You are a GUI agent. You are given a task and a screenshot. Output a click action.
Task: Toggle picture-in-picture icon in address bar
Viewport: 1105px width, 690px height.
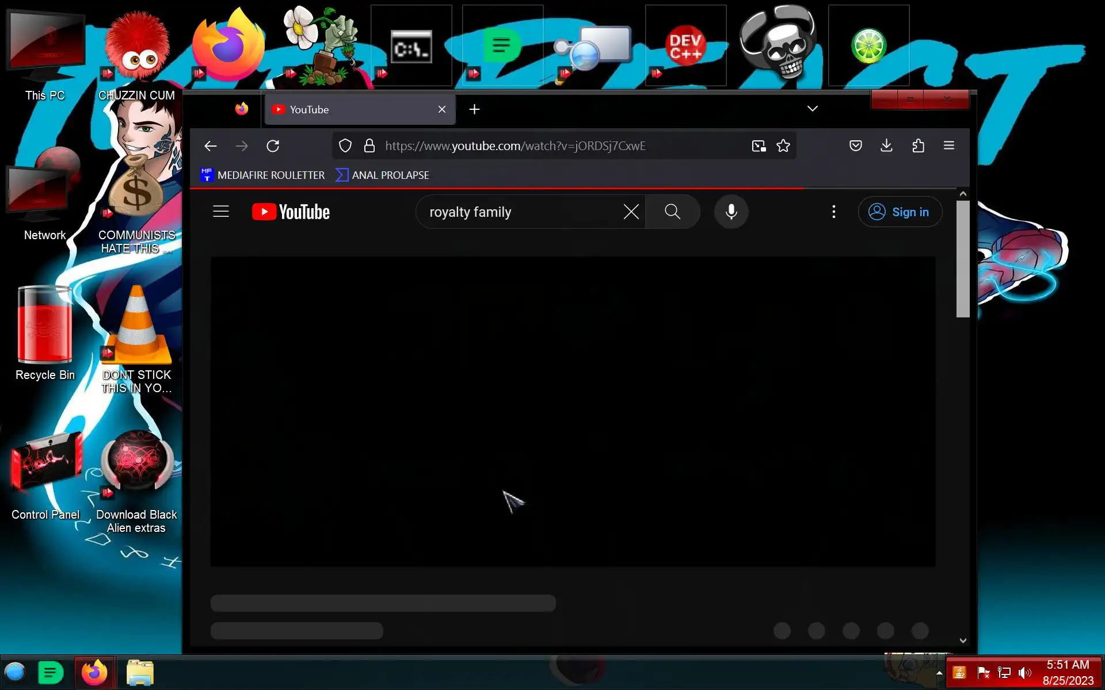[759, 146]
